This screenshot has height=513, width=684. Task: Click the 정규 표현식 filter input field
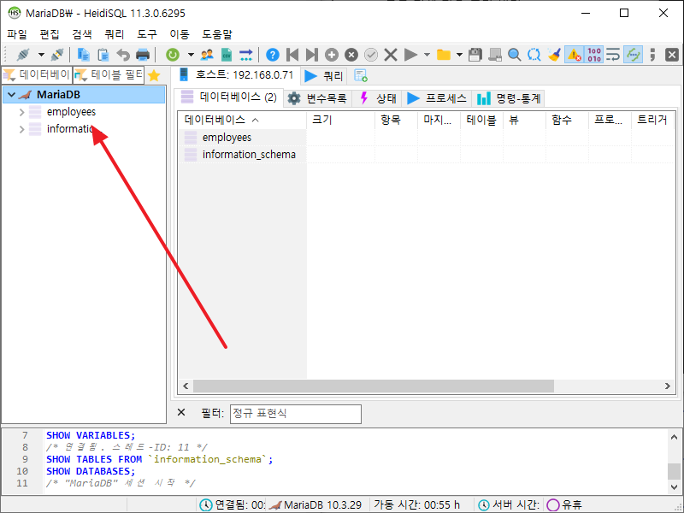(296, 414)
